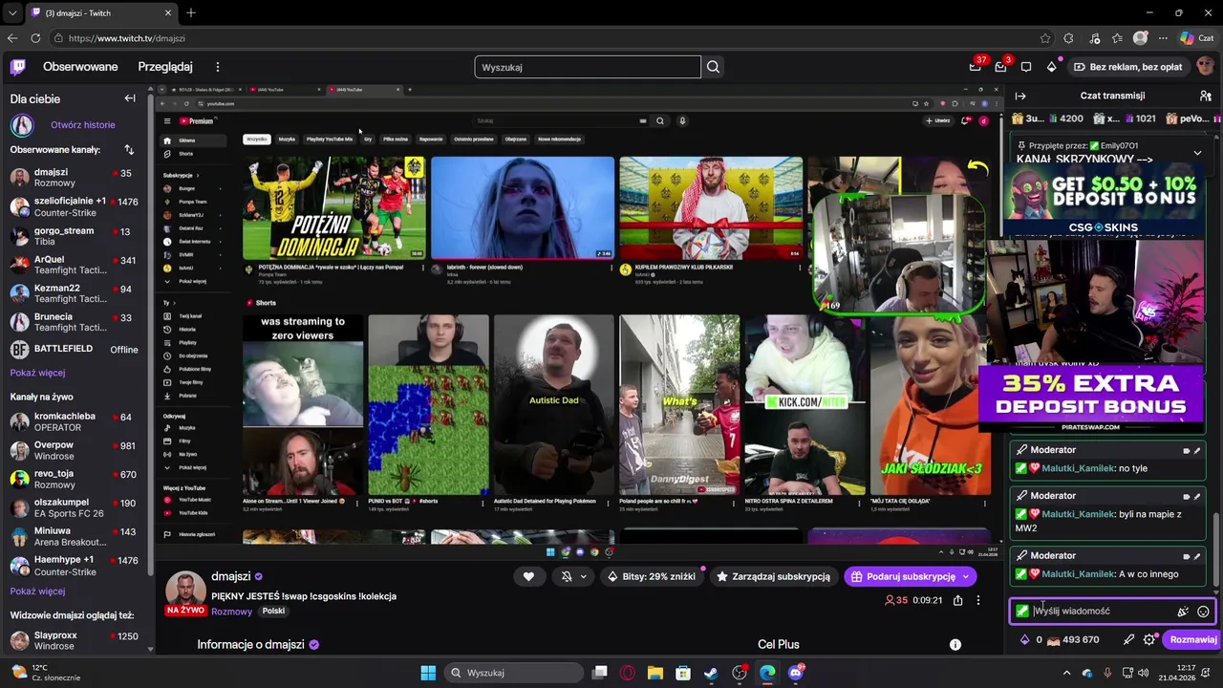1223x688 pixels.
Task: Open the emote picker smiley in chat
Action: pyautogui.click(x=1203, y=612)
